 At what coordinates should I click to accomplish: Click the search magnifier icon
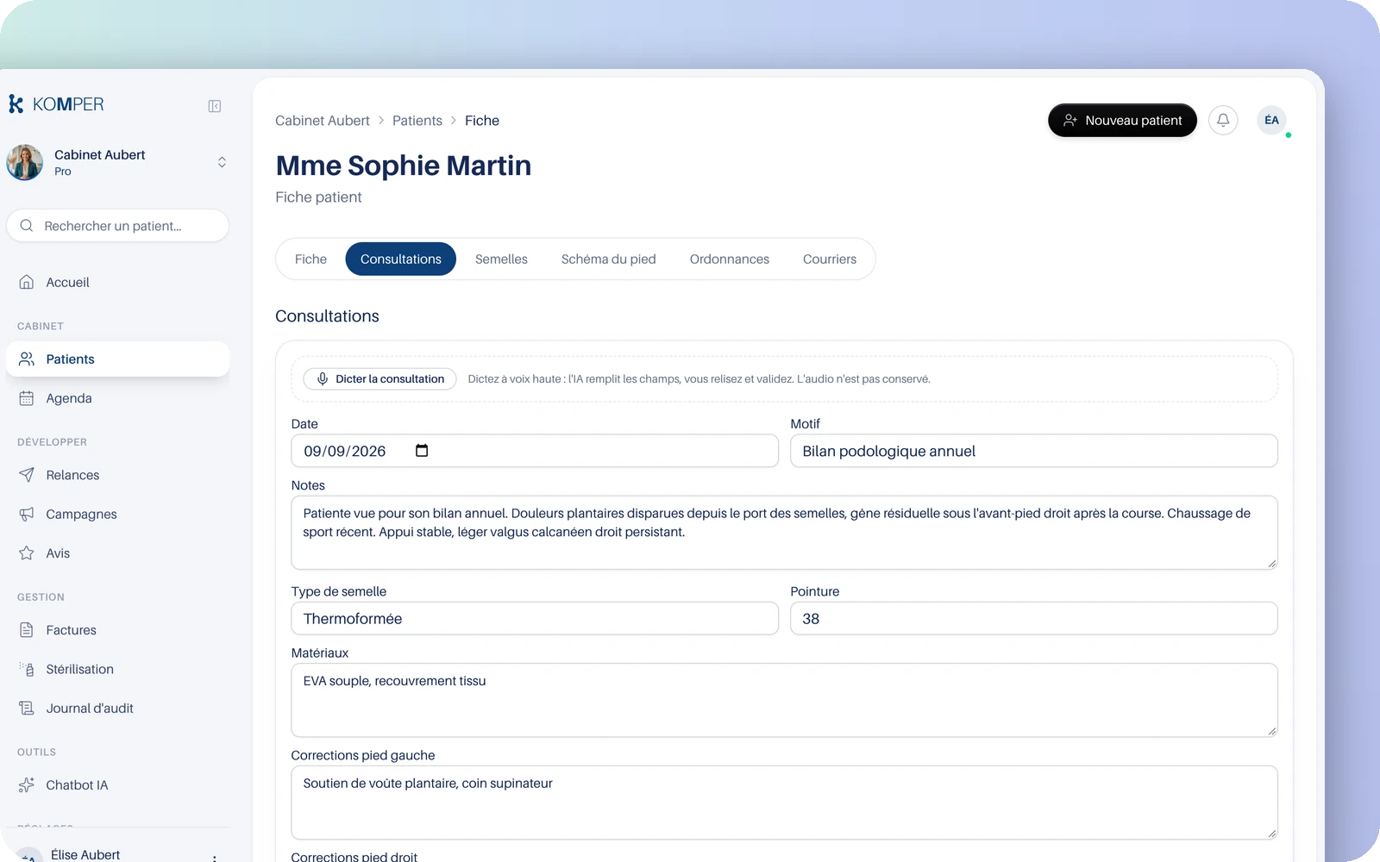coord(27,226)
